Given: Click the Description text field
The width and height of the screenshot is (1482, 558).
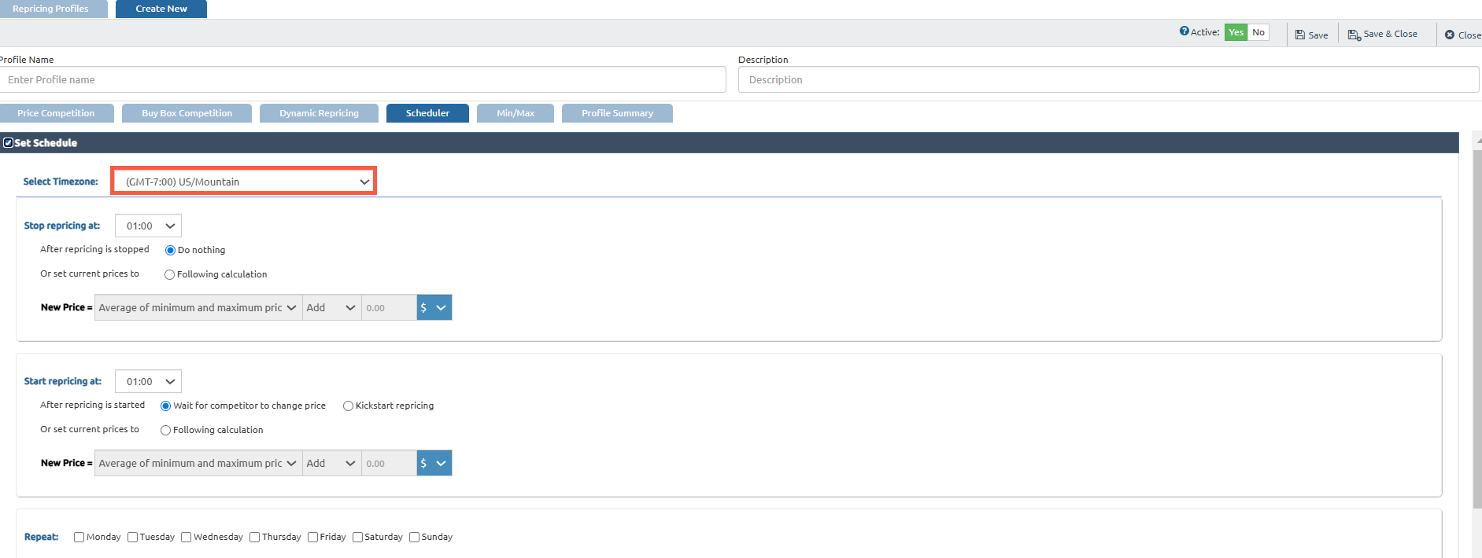Looking at the screenshot, I should click(1108, 80).
